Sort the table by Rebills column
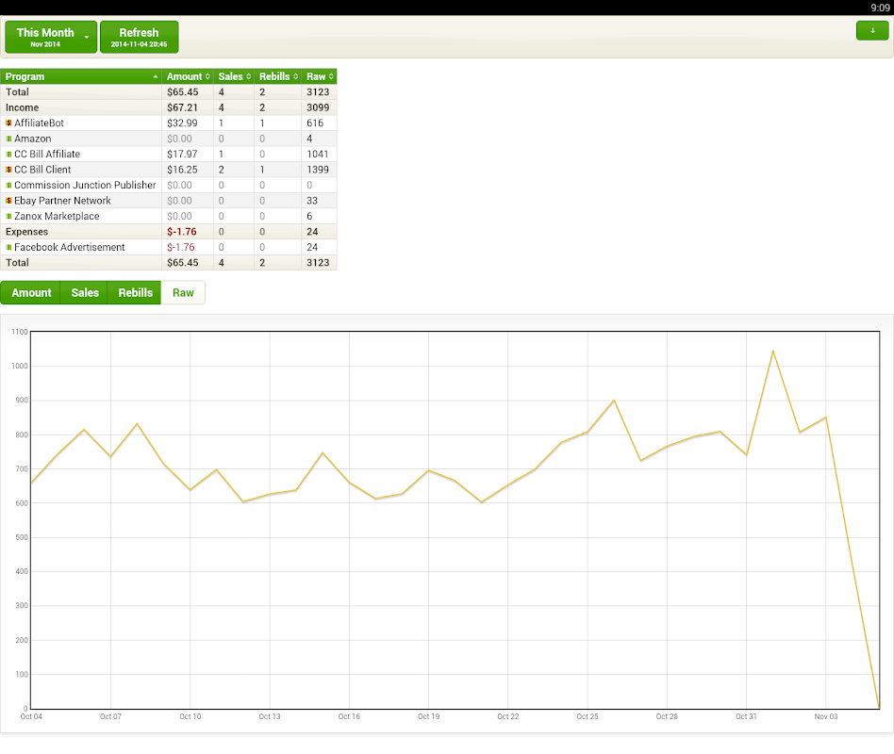Image resolution: width=894 pixels, height=754 pixels. 277,76
